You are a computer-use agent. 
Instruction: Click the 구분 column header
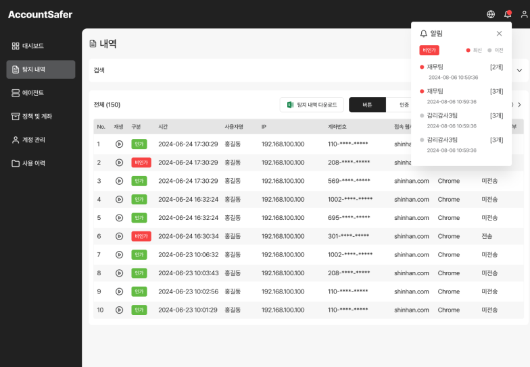click(x=136, y=127)
